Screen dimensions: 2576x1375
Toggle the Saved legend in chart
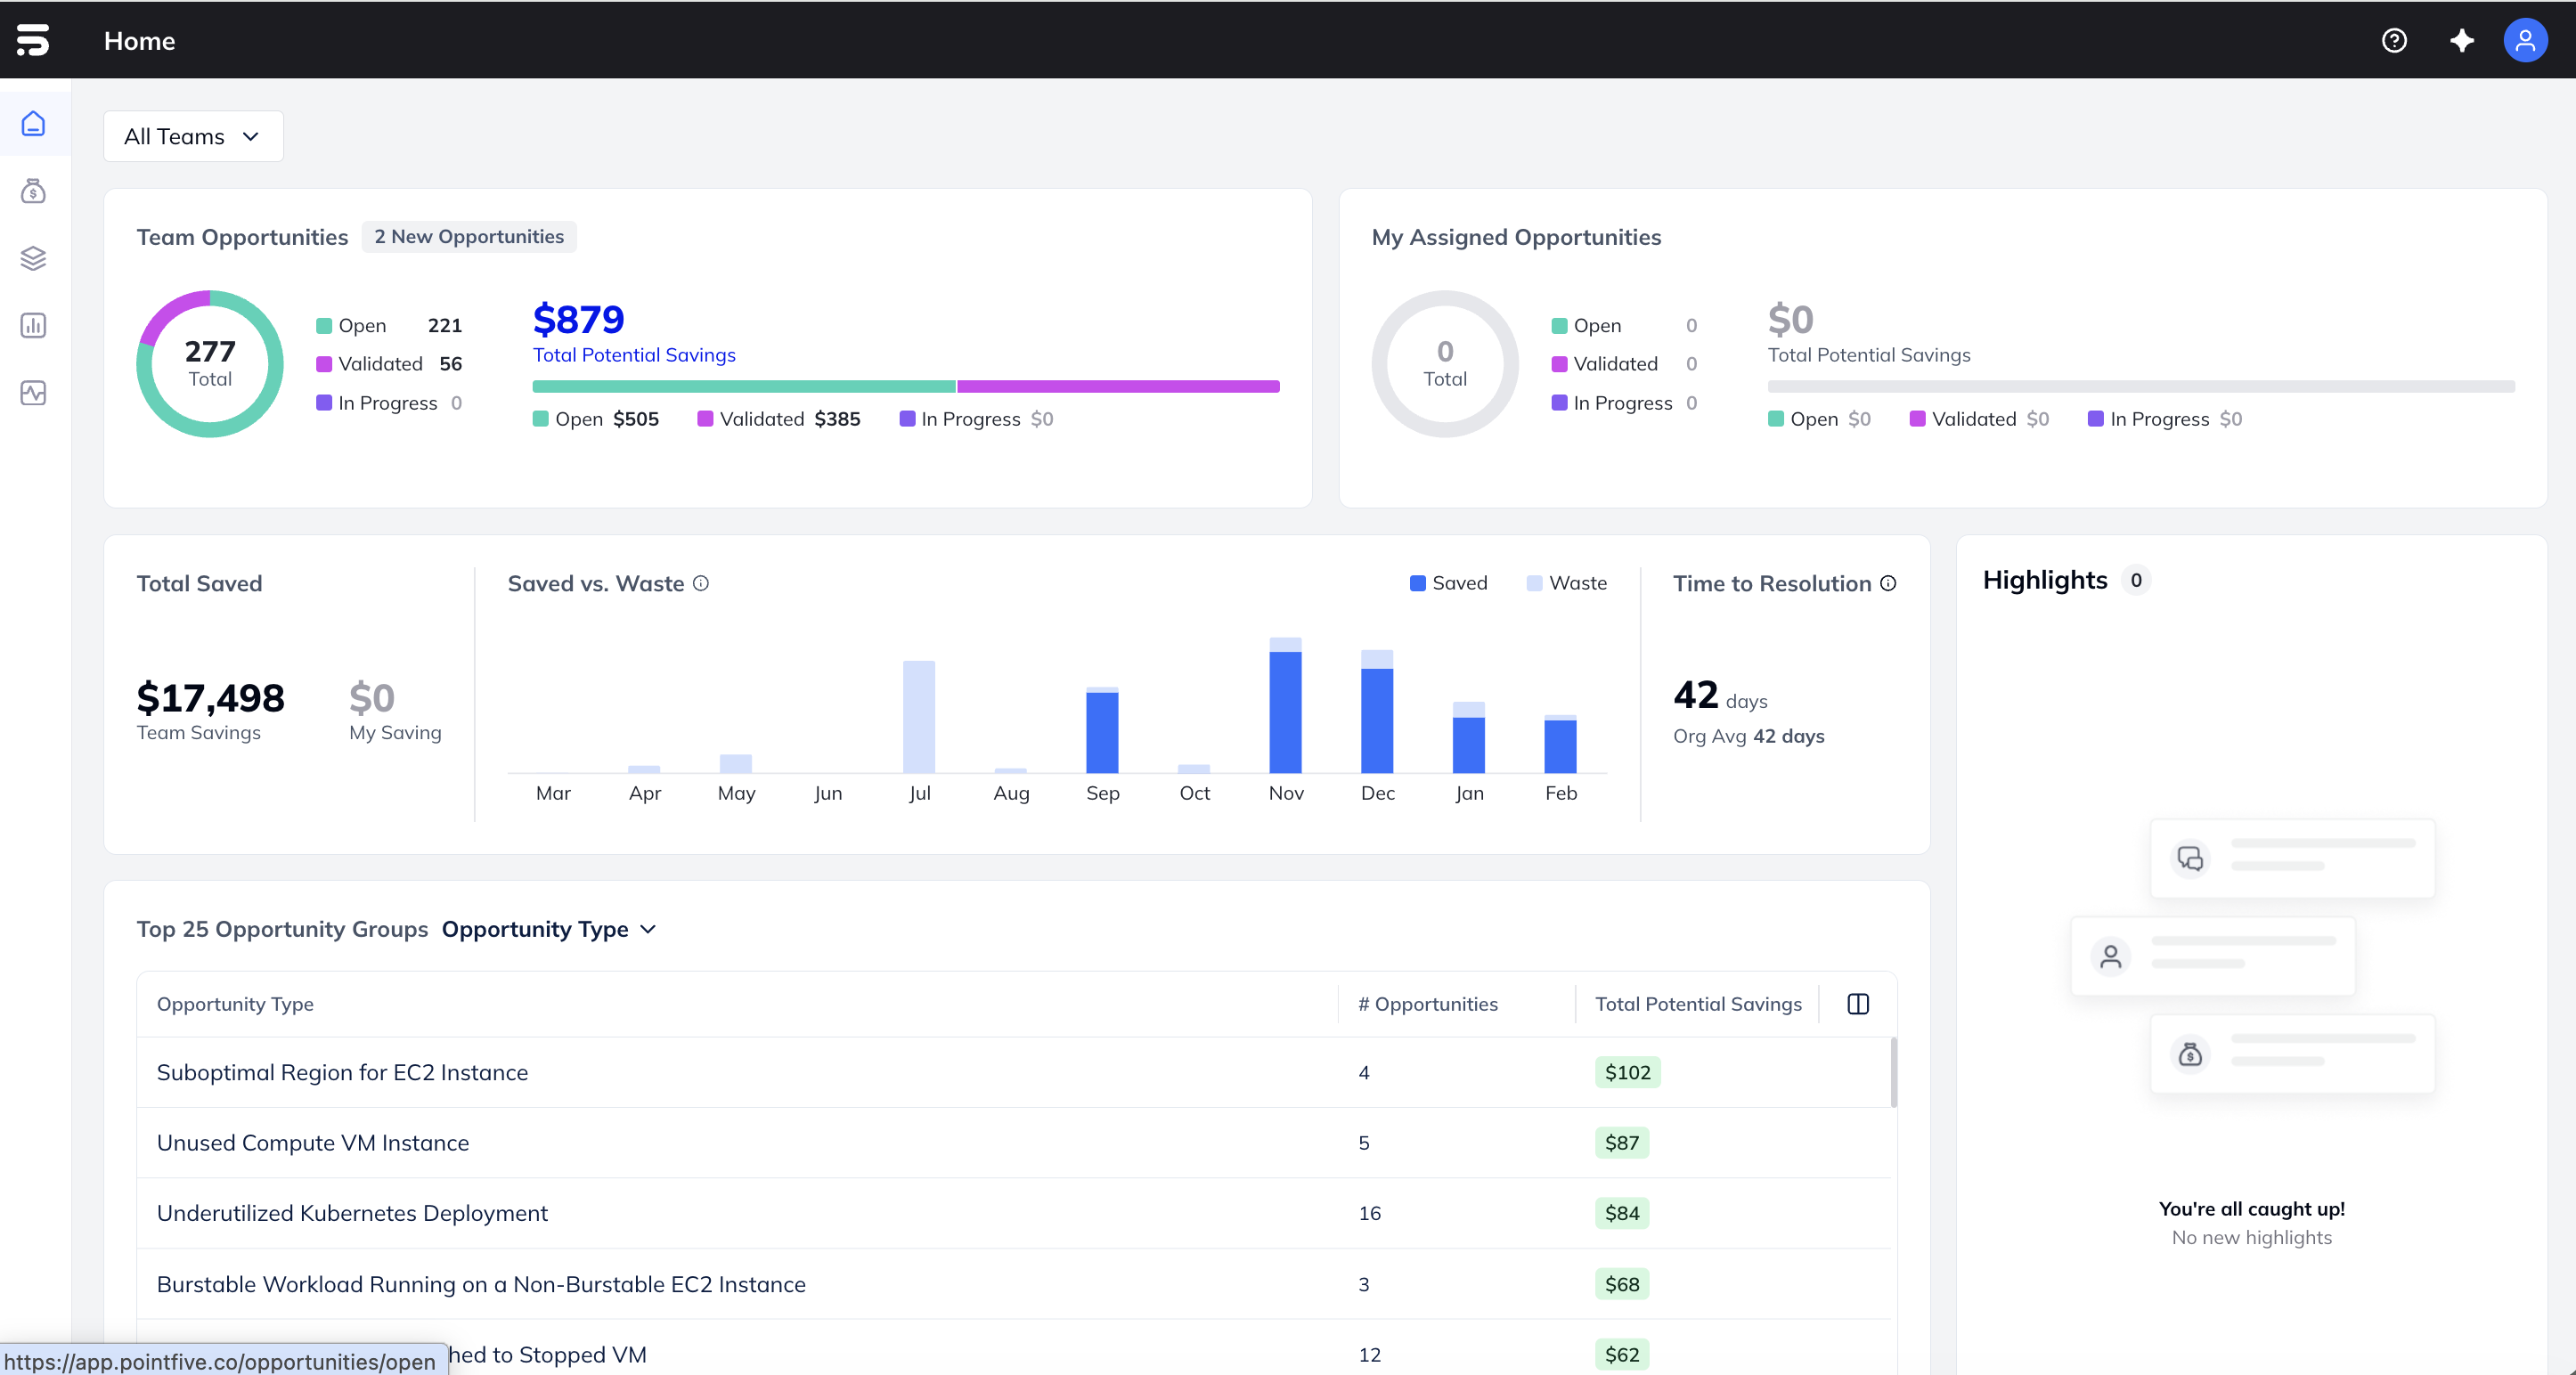pos(1448,583)
